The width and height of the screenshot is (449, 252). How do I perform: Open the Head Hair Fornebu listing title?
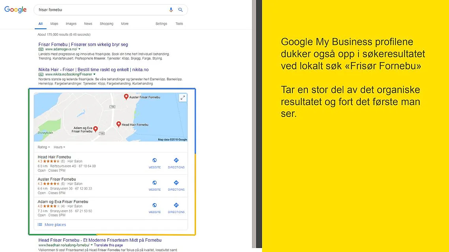(54, 157)
